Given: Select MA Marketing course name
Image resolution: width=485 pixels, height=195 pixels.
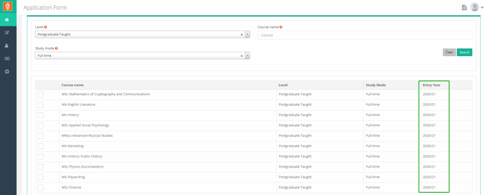Looking at the screenshot, I should [73, 146].
